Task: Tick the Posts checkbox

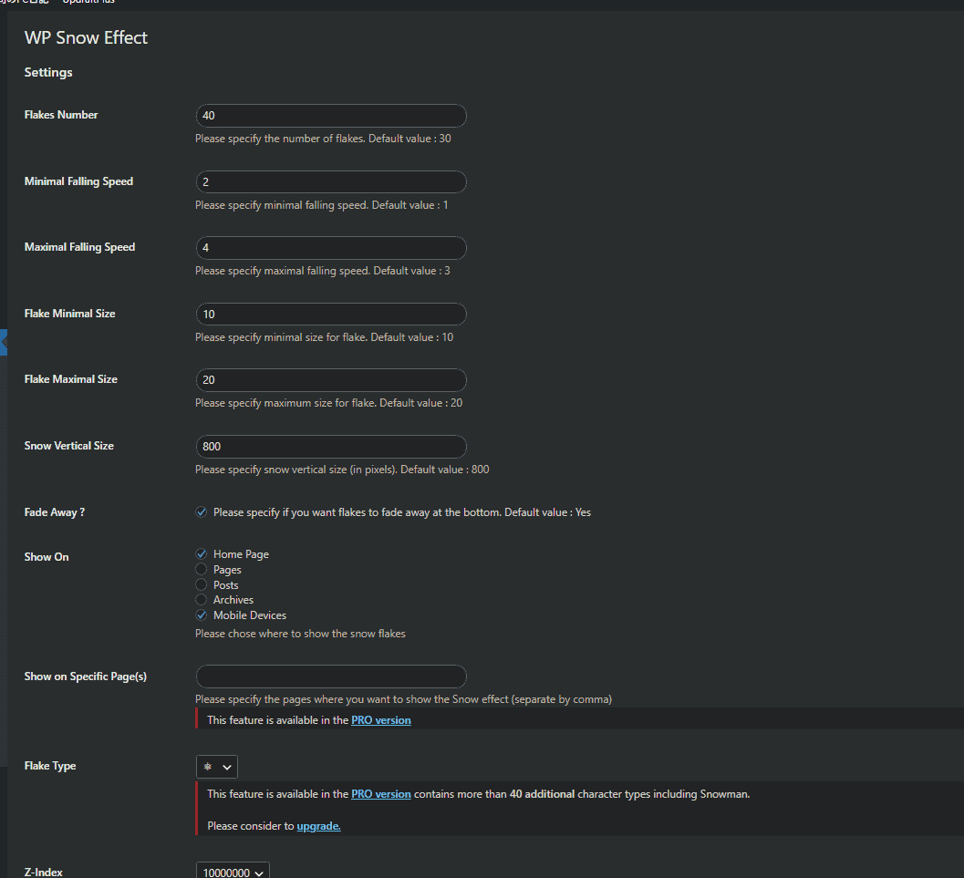Action: [201, 585]
